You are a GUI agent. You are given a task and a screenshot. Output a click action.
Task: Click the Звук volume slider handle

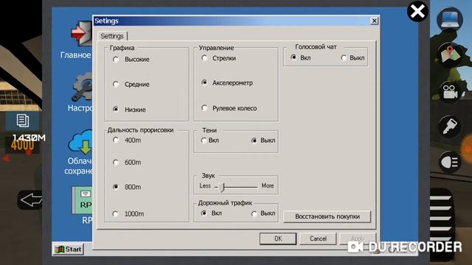[x=222, y=187]
